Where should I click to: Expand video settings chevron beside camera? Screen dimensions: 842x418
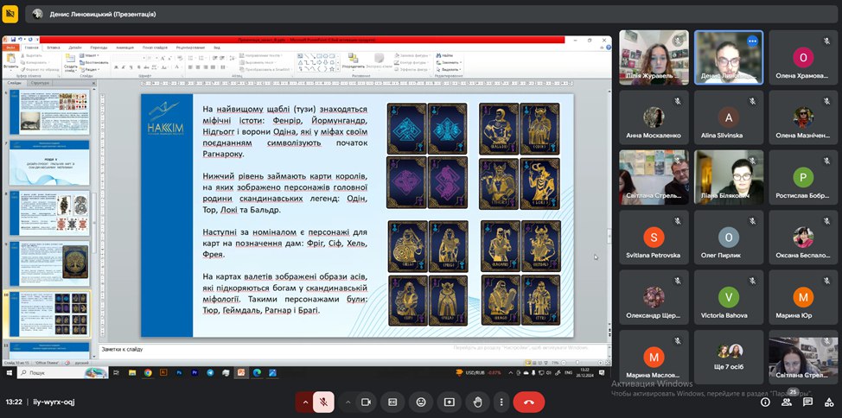(348, 402)
